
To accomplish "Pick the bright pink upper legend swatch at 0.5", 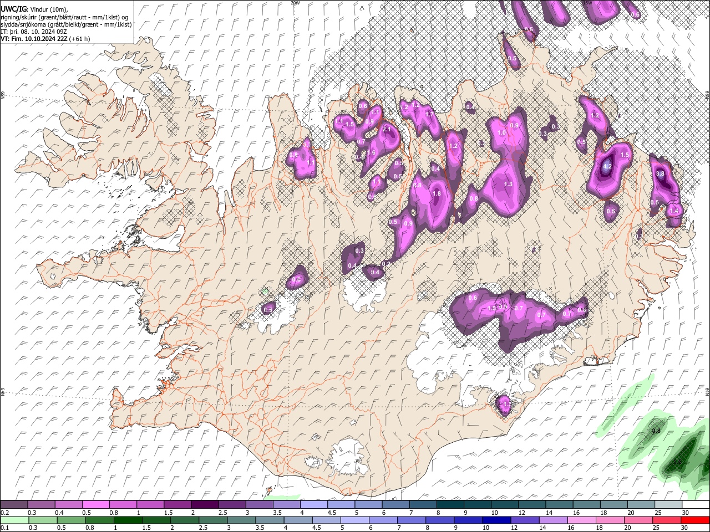I will coord(96,505).
